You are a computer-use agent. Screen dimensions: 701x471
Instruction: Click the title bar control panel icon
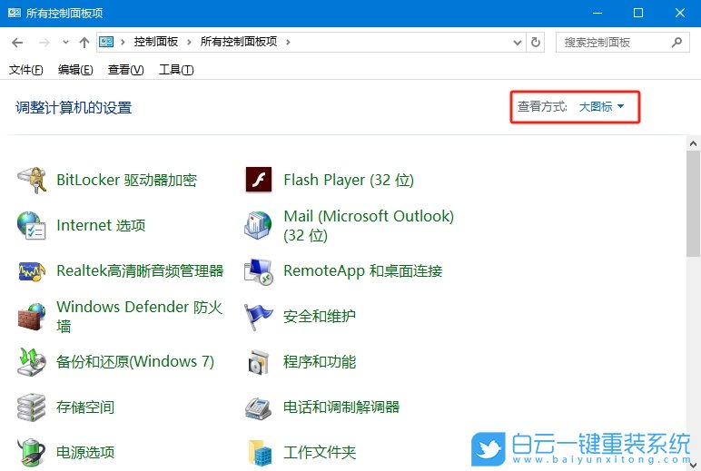15,13
